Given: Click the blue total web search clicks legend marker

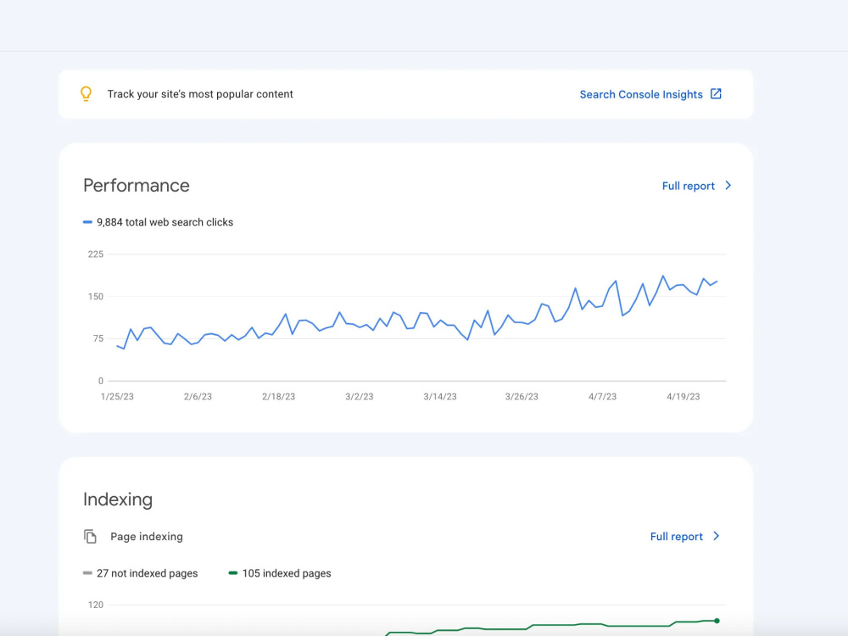Looking at the screenshot, I should [x=87, y=222].
